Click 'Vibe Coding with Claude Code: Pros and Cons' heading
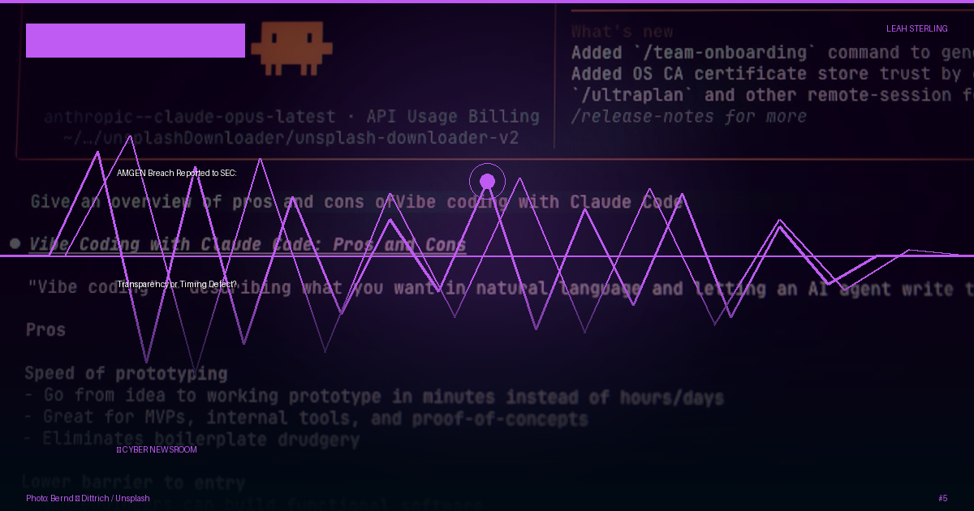Viewport: 974px width, 511px height. 248,244
